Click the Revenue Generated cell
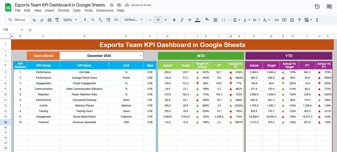 (x=84, y=122)
